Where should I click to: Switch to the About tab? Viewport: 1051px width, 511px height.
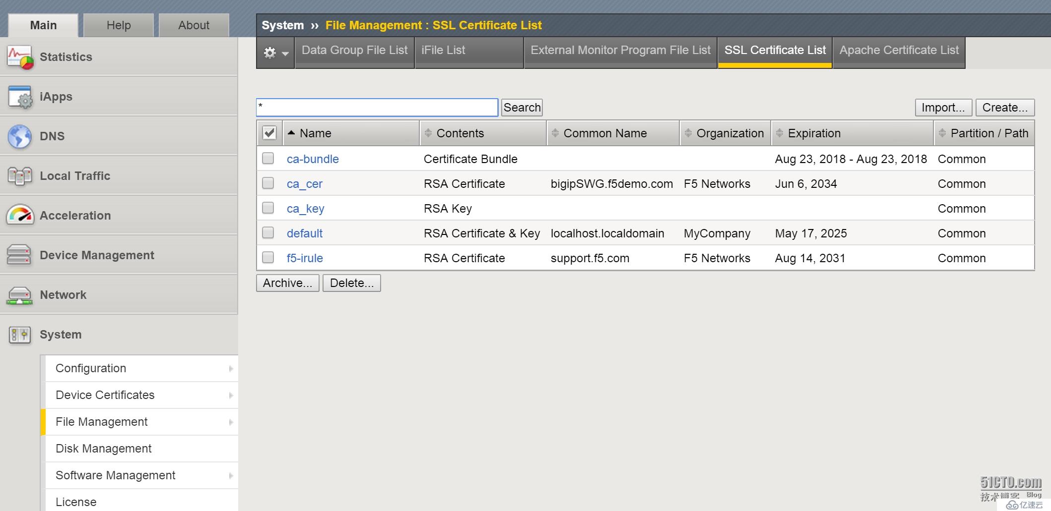click(194, 25)
